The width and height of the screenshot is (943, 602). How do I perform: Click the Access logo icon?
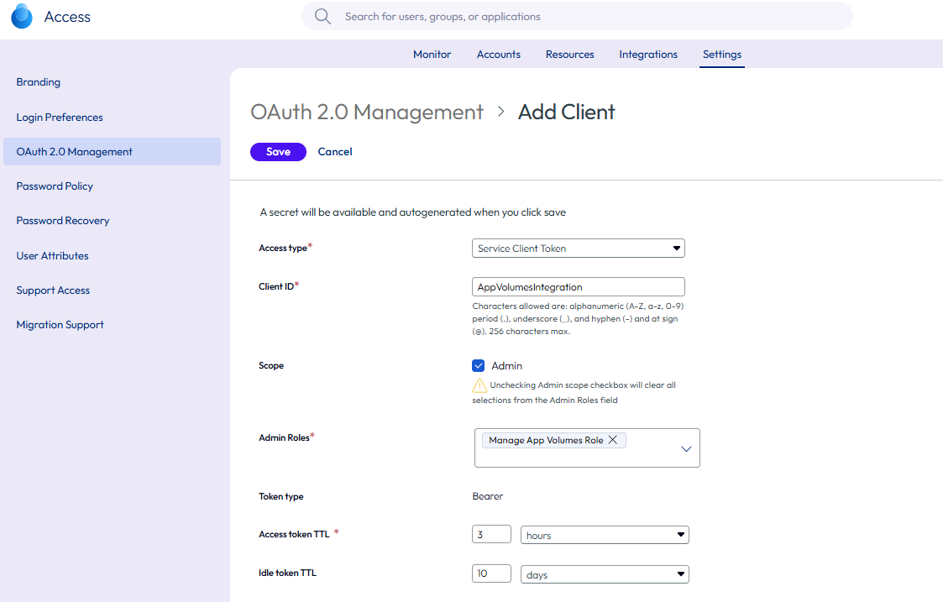coord(22,16)
